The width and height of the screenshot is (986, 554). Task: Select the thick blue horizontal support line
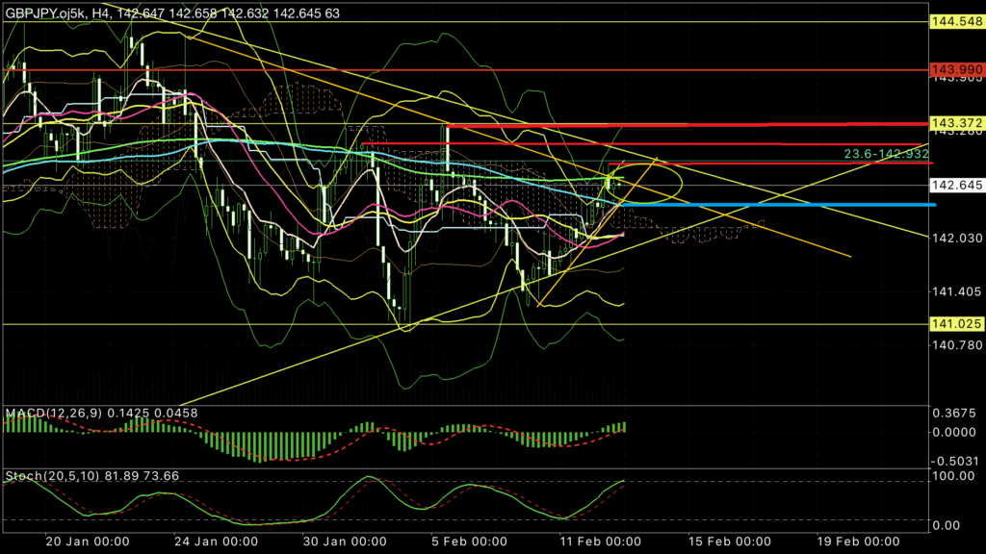click(778, 205)
